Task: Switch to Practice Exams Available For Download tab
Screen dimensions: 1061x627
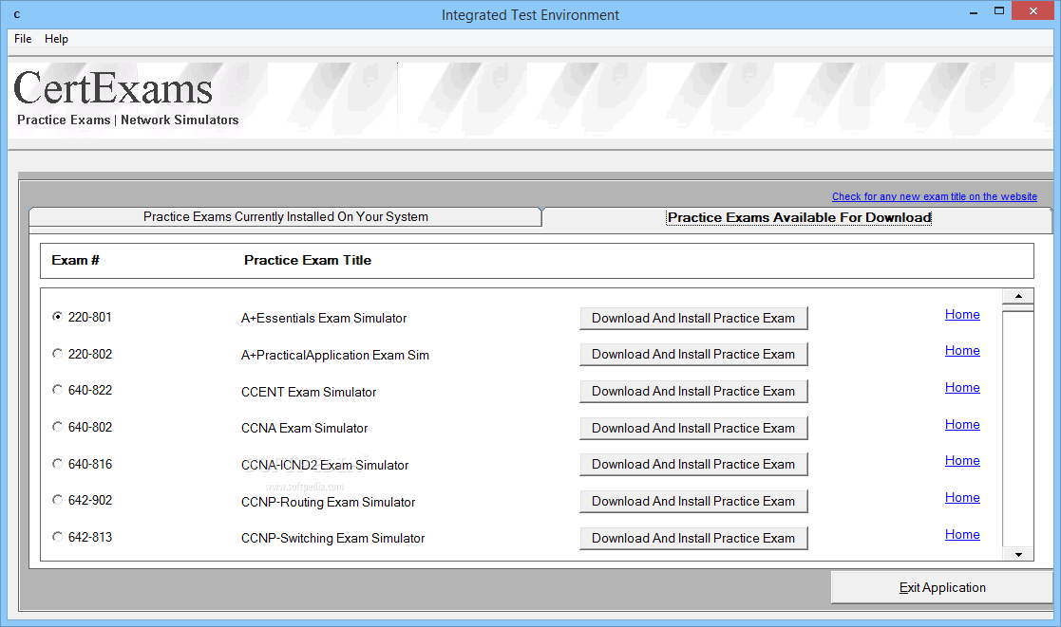Action: tap(799, 217)
